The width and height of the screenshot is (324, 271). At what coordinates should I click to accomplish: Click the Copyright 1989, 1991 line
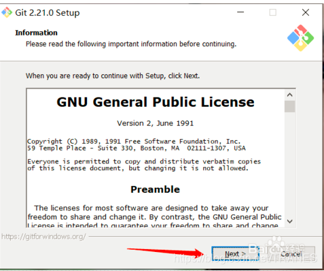point(134,142)
